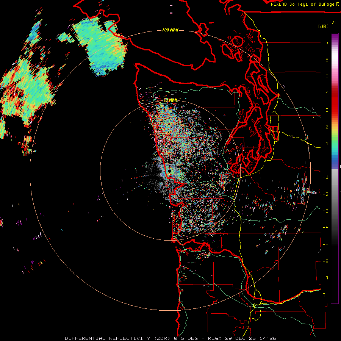341x341 pixels.
Task: Click the 6 dB value on color scale
Action: pos(327,59)
